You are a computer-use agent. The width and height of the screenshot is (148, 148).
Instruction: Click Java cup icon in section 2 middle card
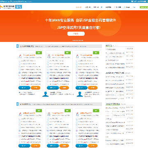(49, 114)
